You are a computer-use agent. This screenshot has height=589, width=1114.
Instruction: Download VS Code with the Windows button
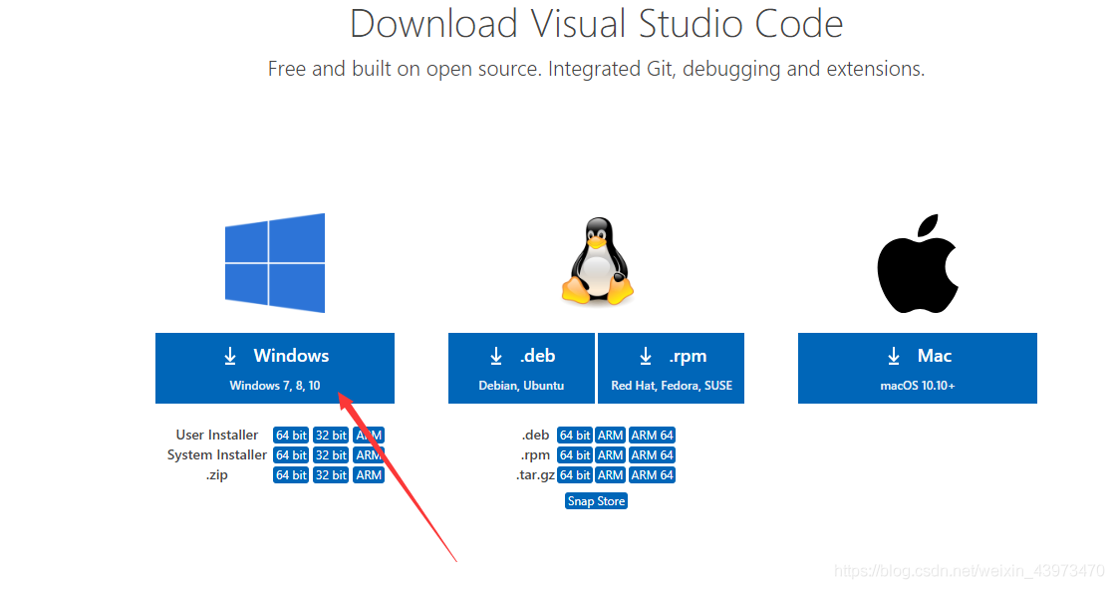click(x=275, y=368)
